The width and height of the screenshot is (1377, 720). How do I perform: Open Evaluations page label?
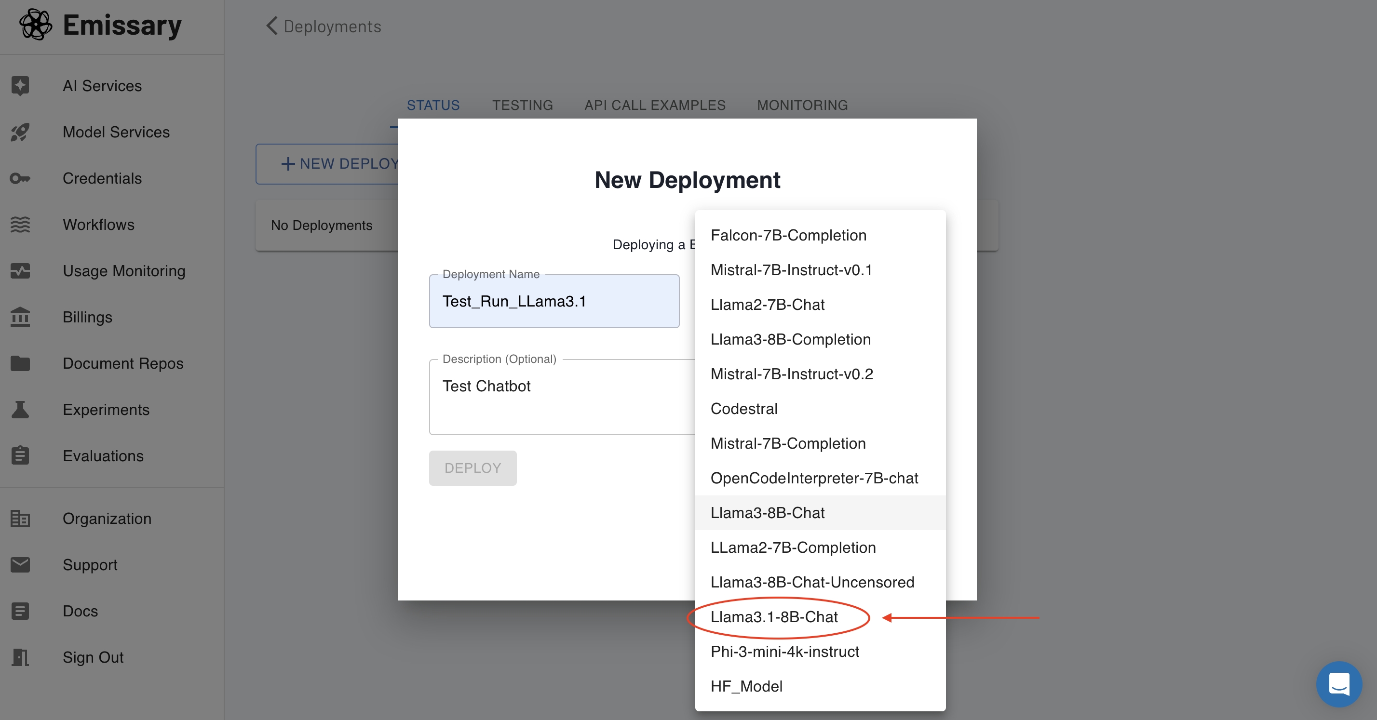point(103,455)
